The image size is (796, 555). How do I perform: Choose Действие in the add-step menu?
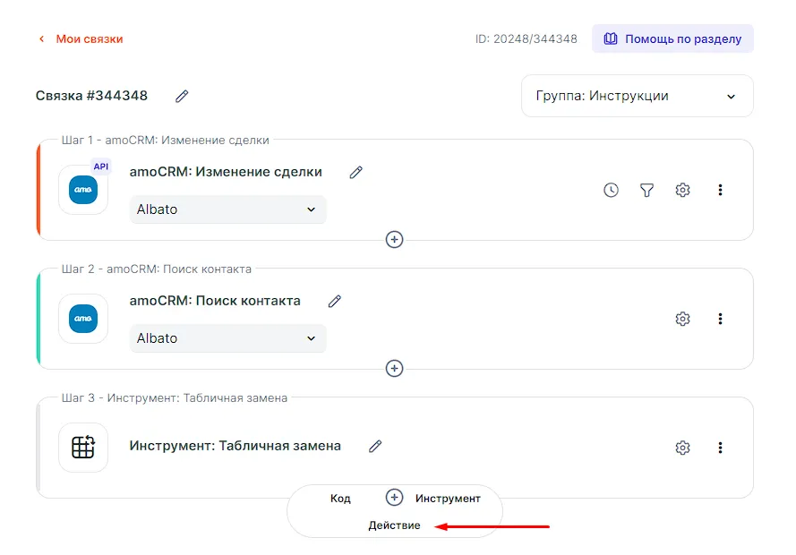(x=394, y=525)
